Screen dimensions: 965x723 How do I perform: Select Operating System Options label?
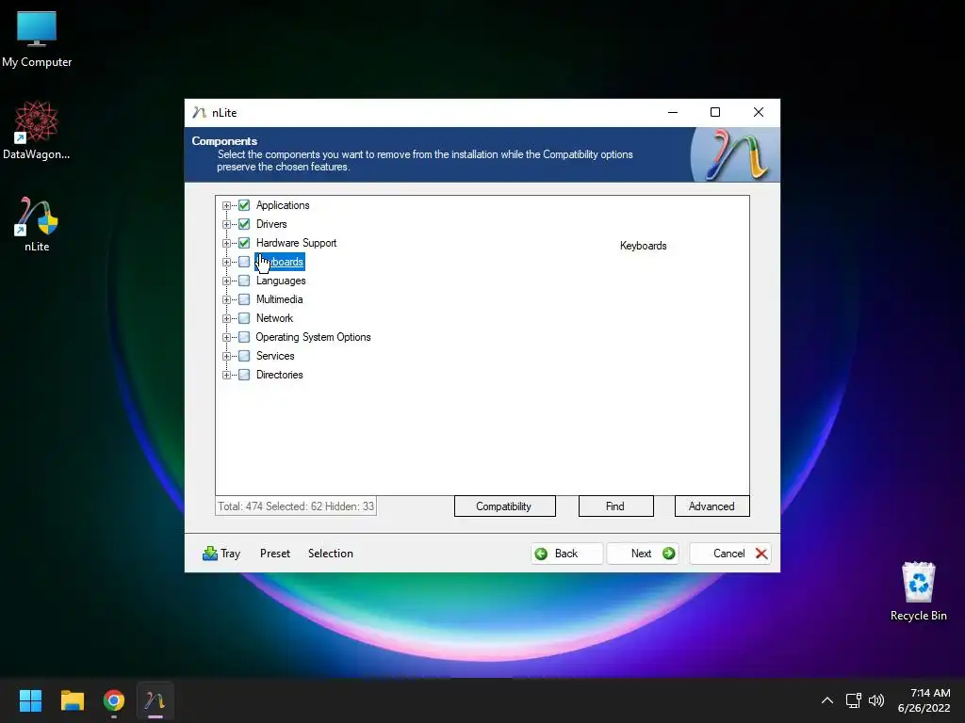(x=313, y=337)
